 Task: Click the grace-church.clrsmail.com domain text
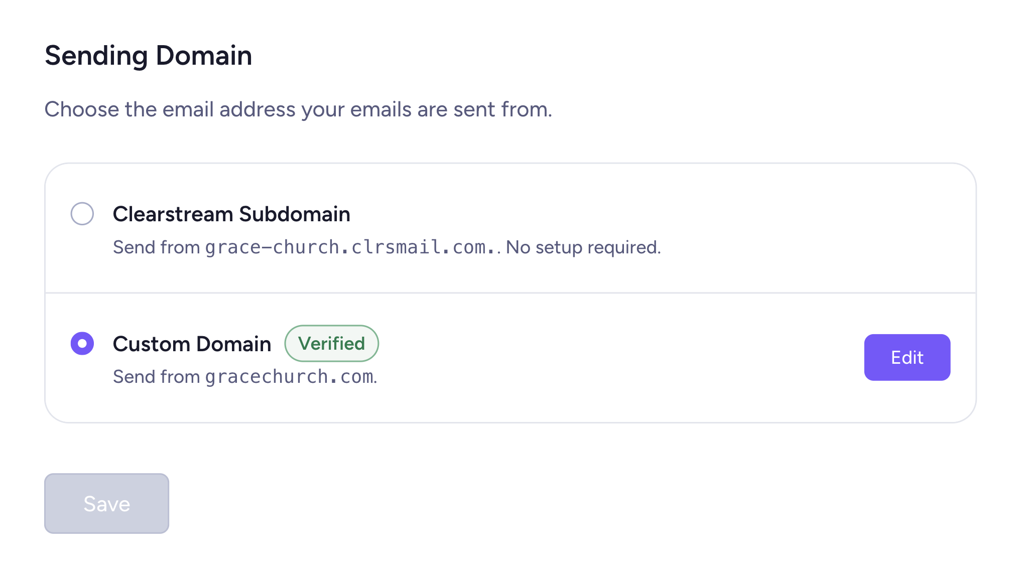[350, 247]
